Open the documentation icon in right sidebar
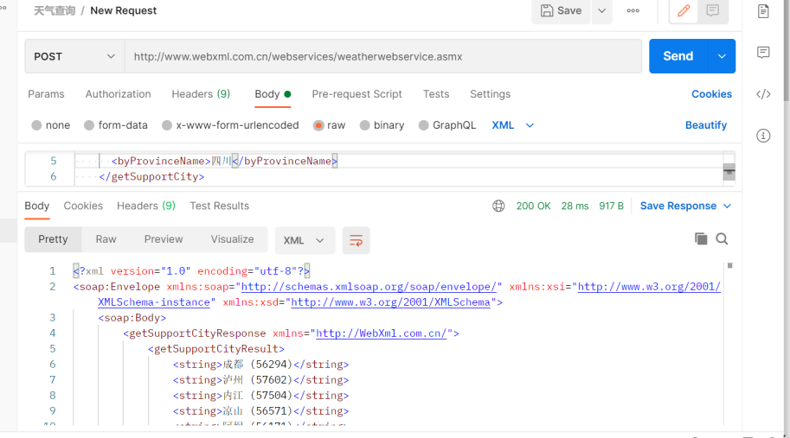 (x=763, y=11)
